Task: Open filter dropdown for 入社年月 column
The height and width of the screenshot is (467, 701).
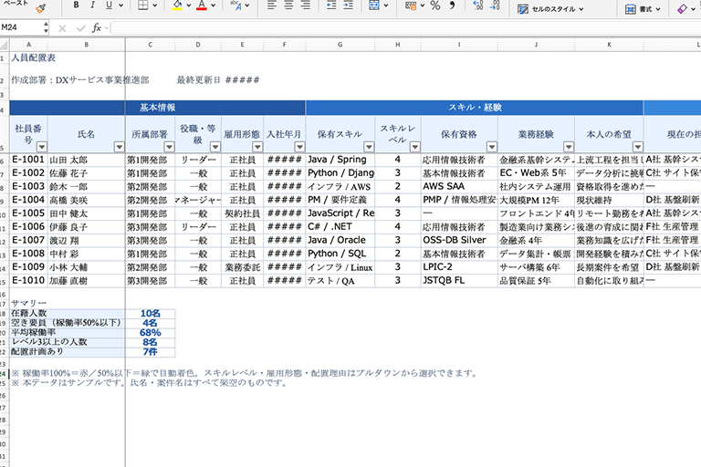Action: pyautogui.click(x=299, y=147)
